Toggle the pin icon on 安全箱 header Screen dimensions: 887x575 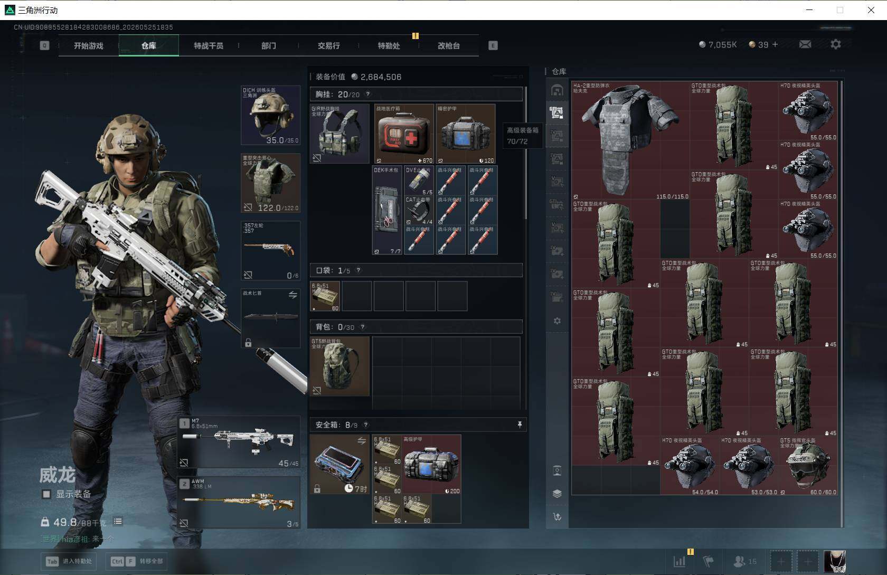[520, 425]
